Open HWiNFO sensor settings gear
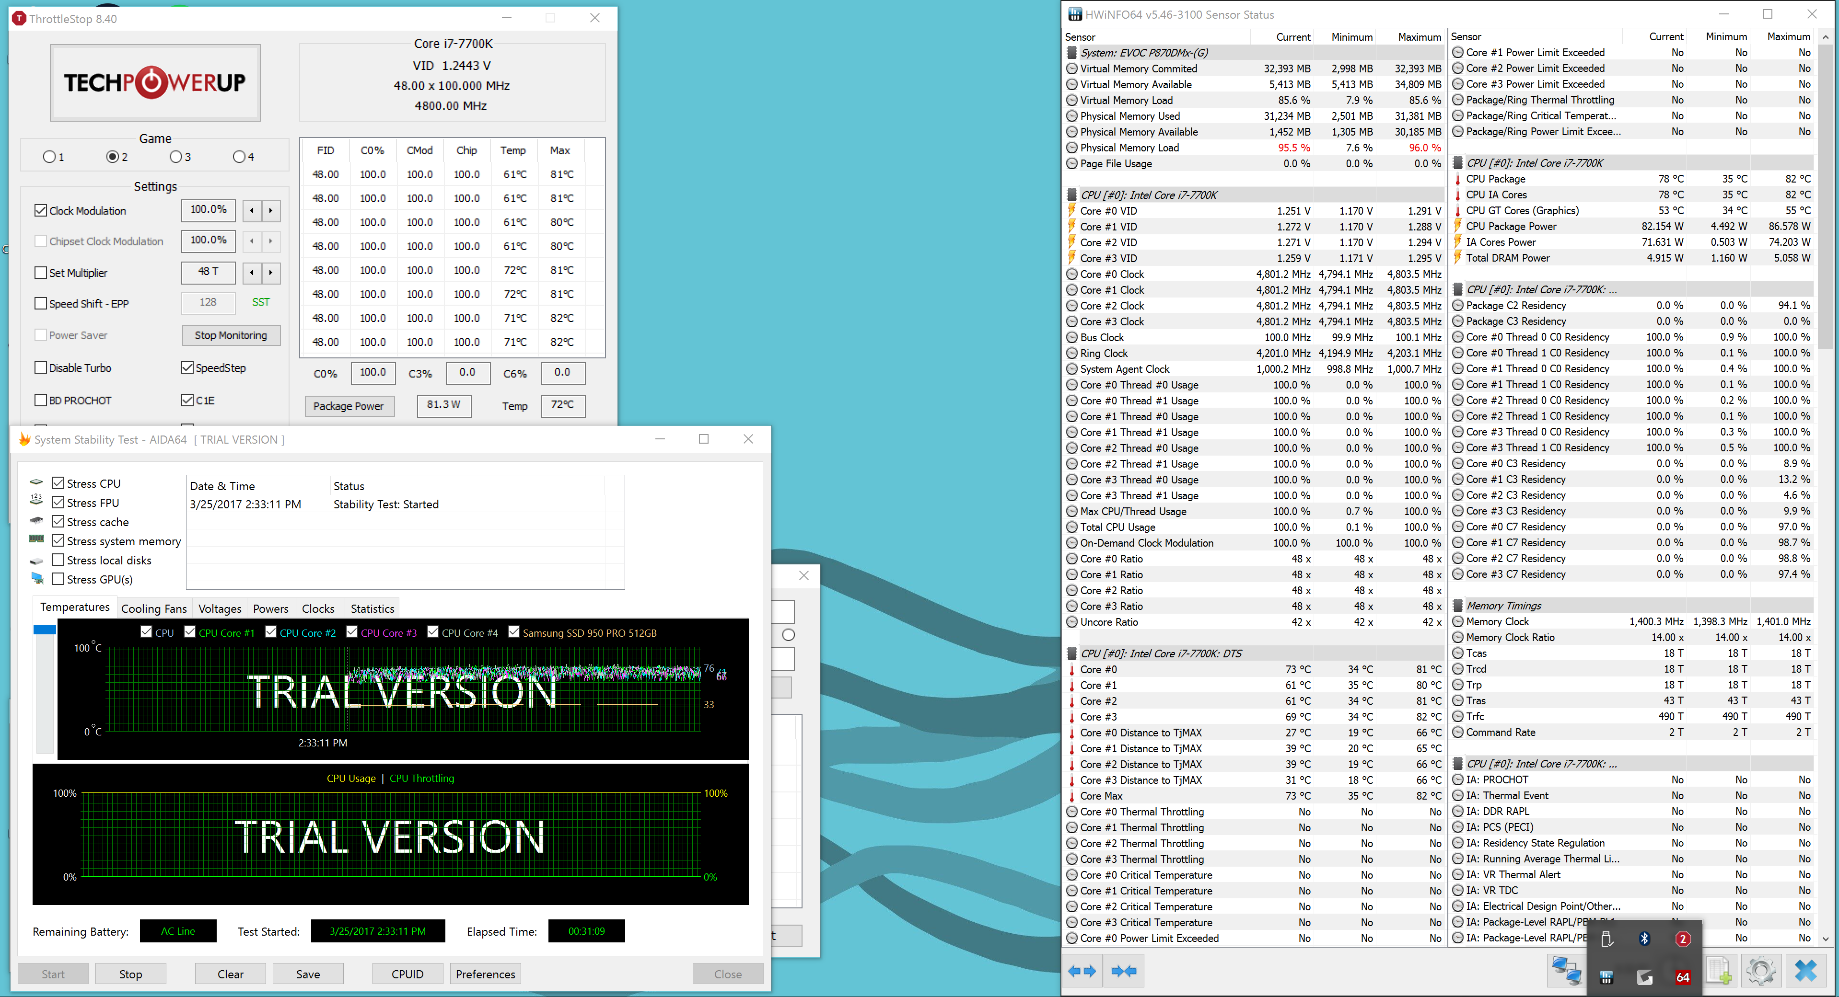This screenshot has height=997, width=1839. coord(1761,971)
